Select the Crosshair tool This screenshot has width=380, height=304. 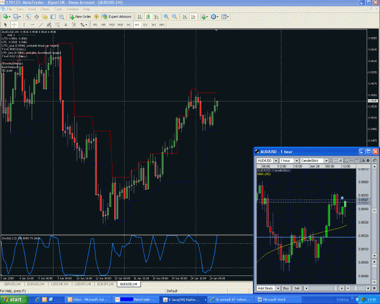click(14, 25)
